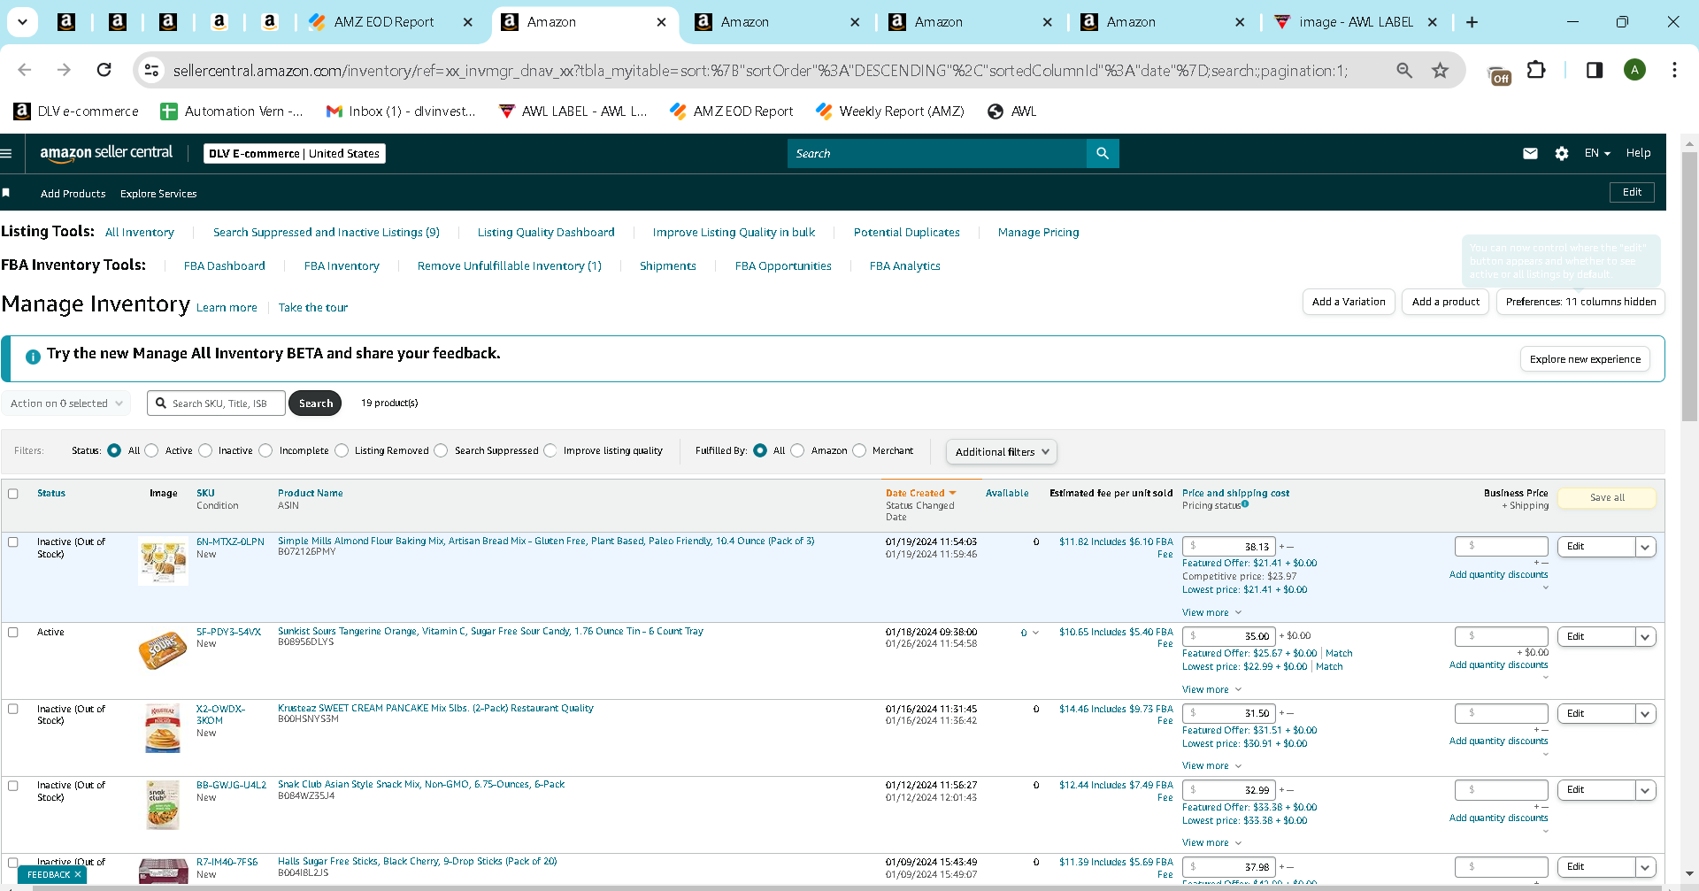Open the Weekly Report (AMZ) bookmark
Screen dimensions: 1699x891
[x=890, y=111]
